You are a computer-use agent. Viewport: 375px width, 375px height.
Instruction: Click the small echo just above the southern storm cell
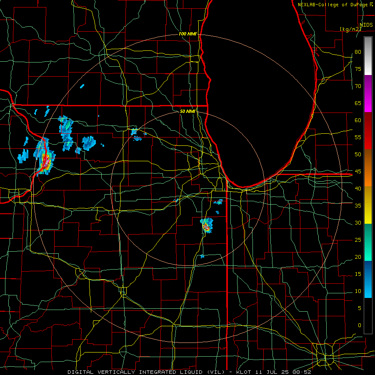[x=217, y=212]
